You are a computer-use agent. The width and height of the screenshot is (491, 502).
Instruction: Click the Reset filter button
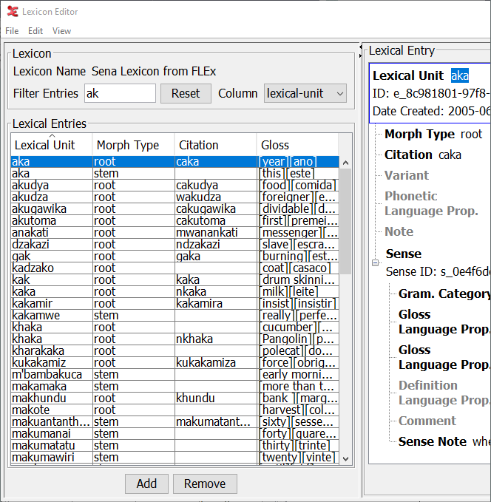tap(186, 93)
